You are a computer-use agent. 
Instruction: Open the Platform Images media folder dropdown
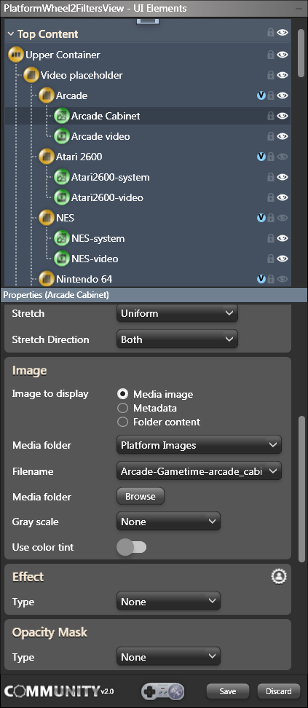(200, 445)
